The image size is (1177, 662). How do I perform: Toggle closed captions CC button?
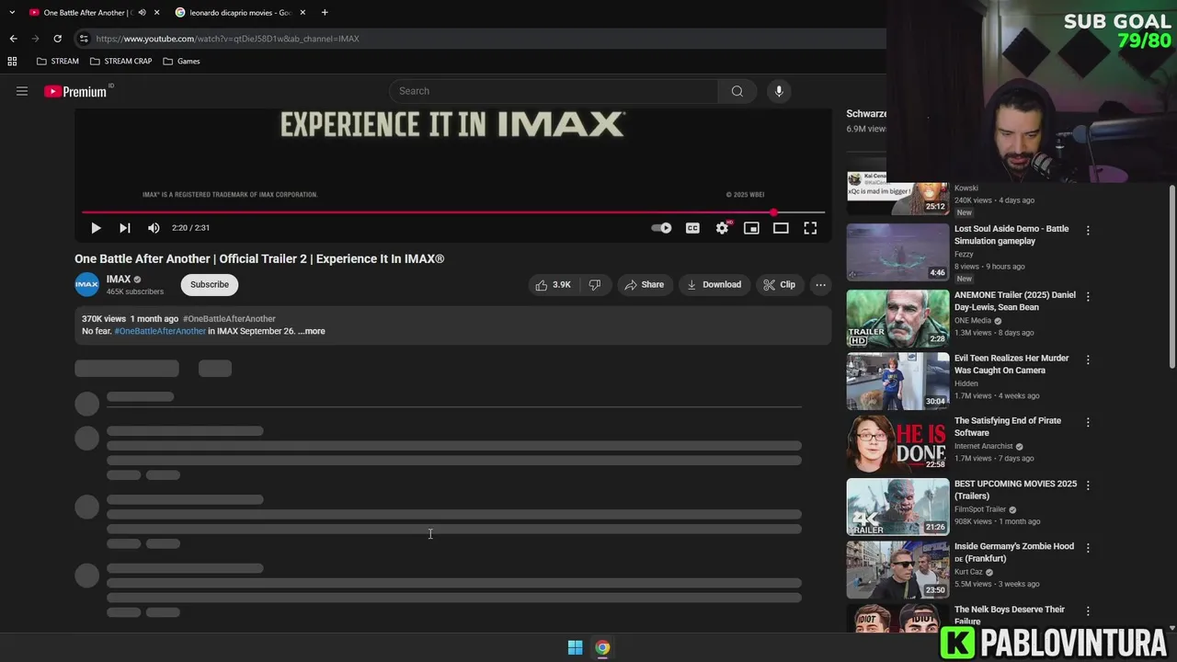692,228
